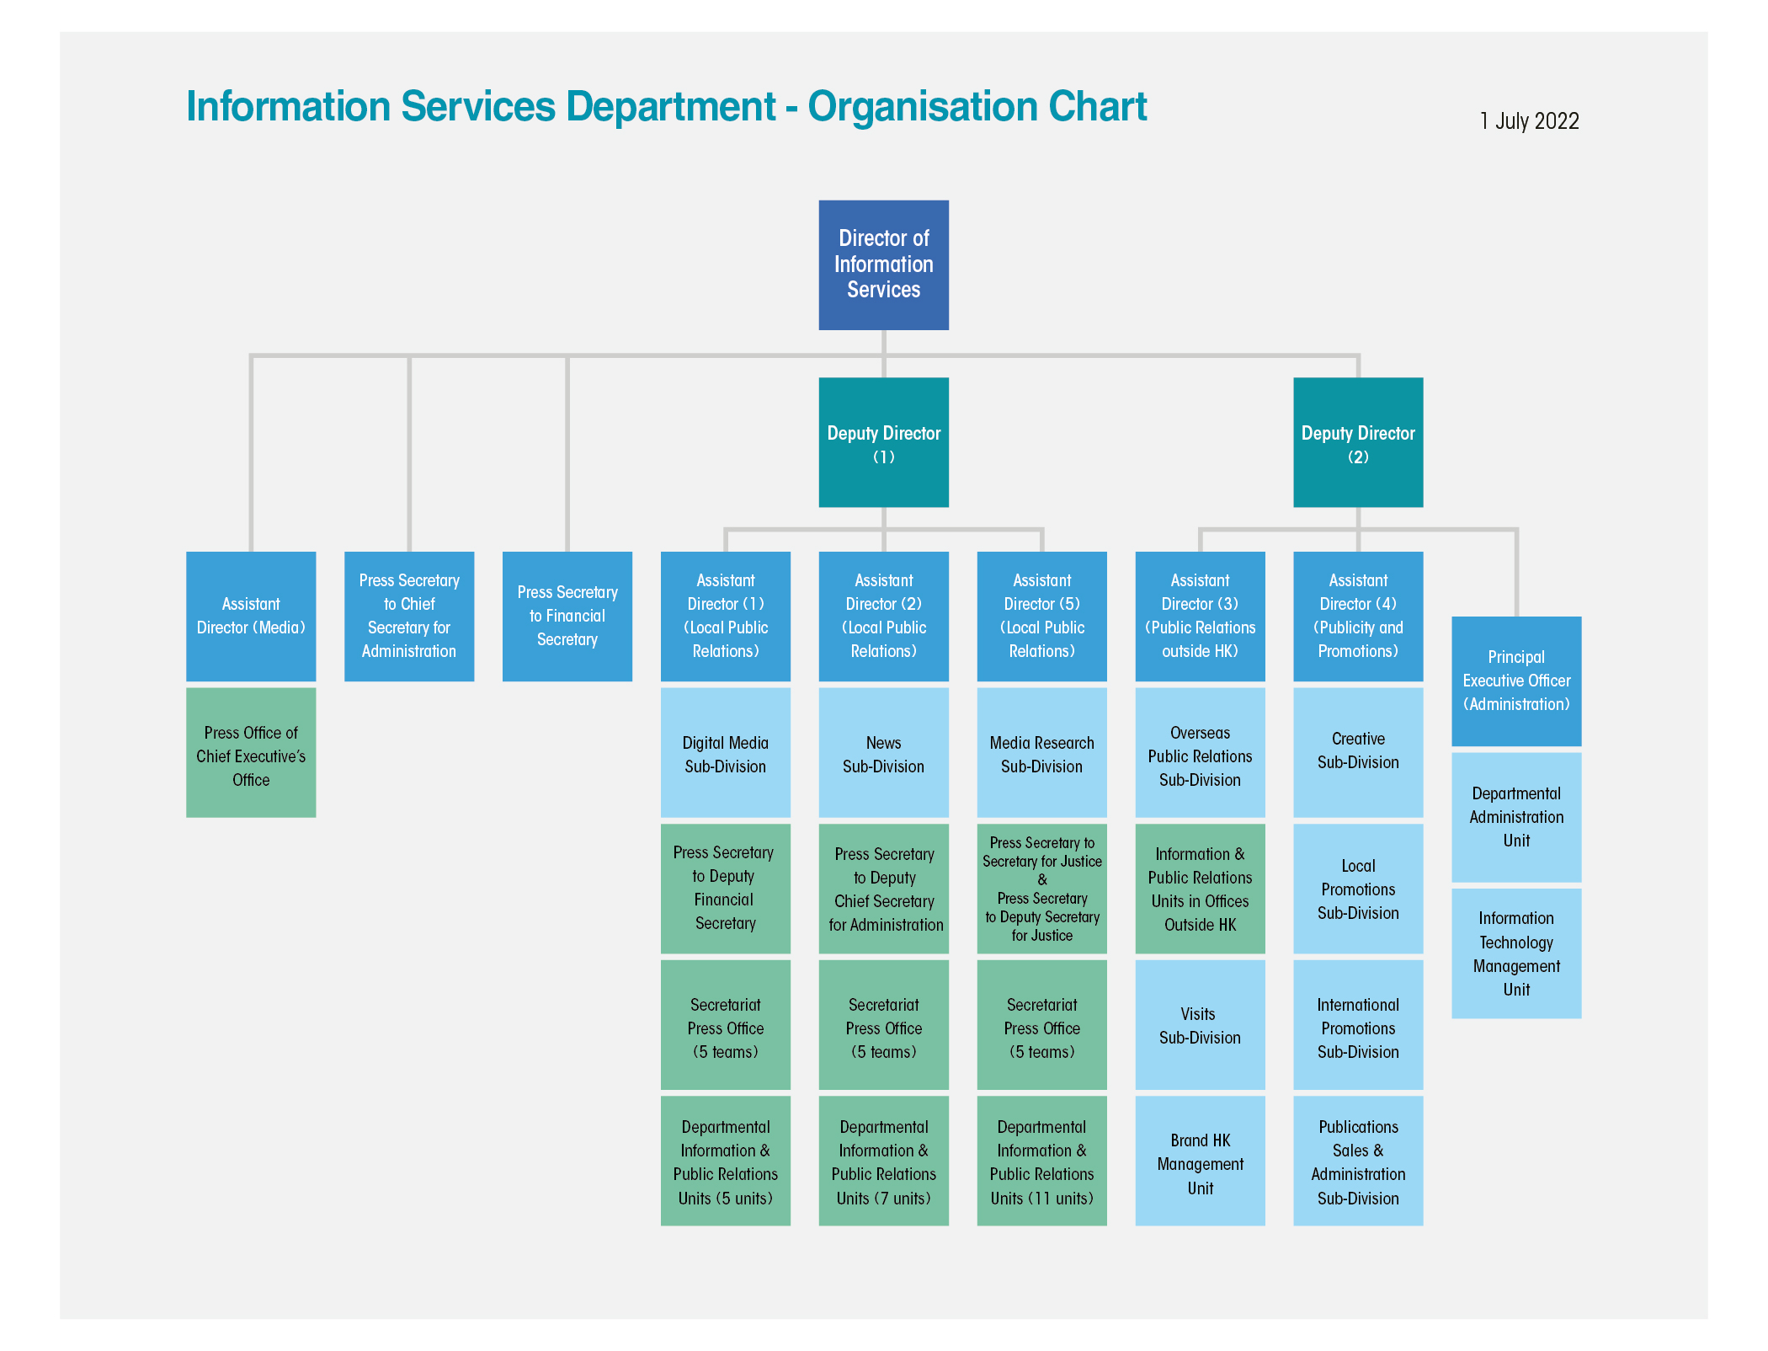Select the Information Technology Management Unit
This screenshot has width=1768, height=1351.
pyautogui.click(x=1515, y=953)
